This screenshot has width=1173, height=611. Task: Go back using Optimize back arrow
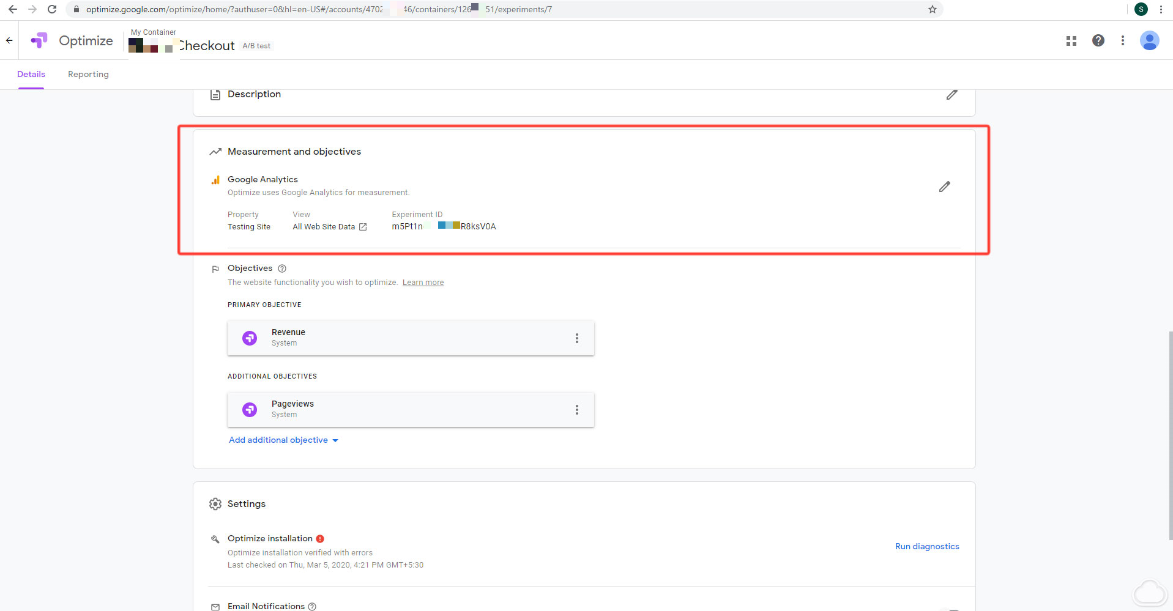pyautogui.click(x=9, y=41)
